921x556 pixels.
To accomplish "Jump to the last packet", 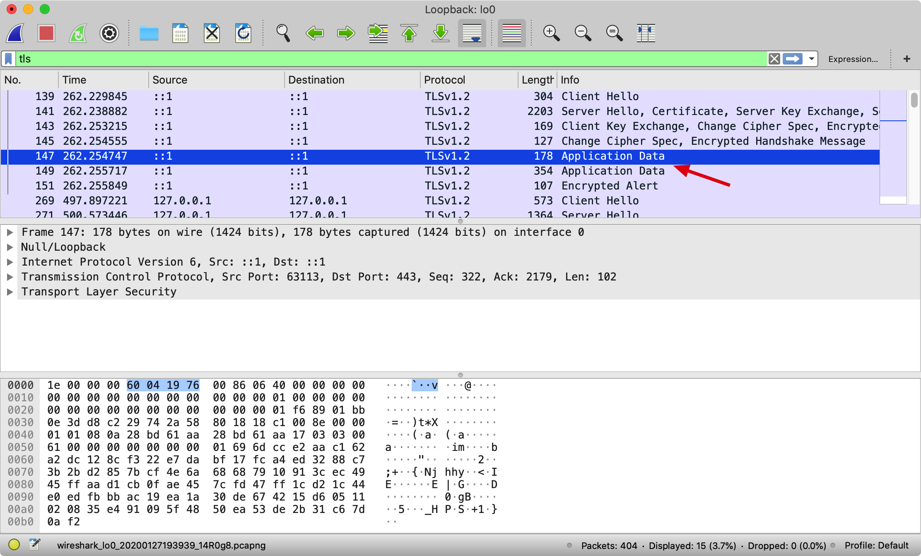I will pyautogui.click(x=441, y=33).
